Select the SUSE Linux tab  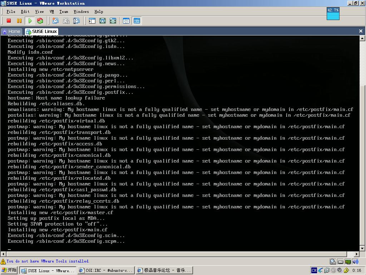(x=41, y=32)
